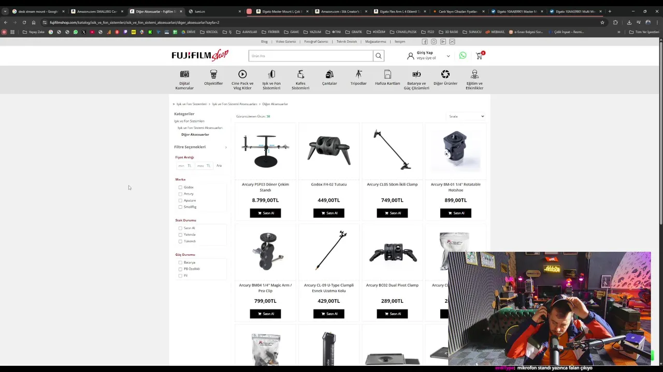Open the shopping cart icon
663x372 pixels.
480,55
